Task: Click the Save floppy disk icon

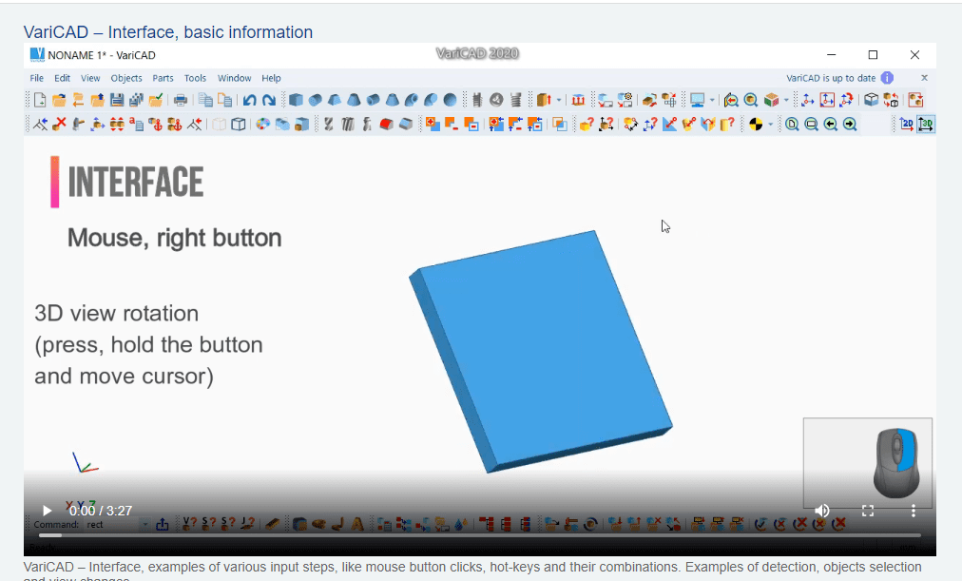Action: pos(117,100)
